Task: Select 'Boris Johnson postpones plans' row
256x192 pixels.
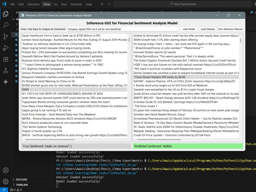Action: [x=74, y=123]
